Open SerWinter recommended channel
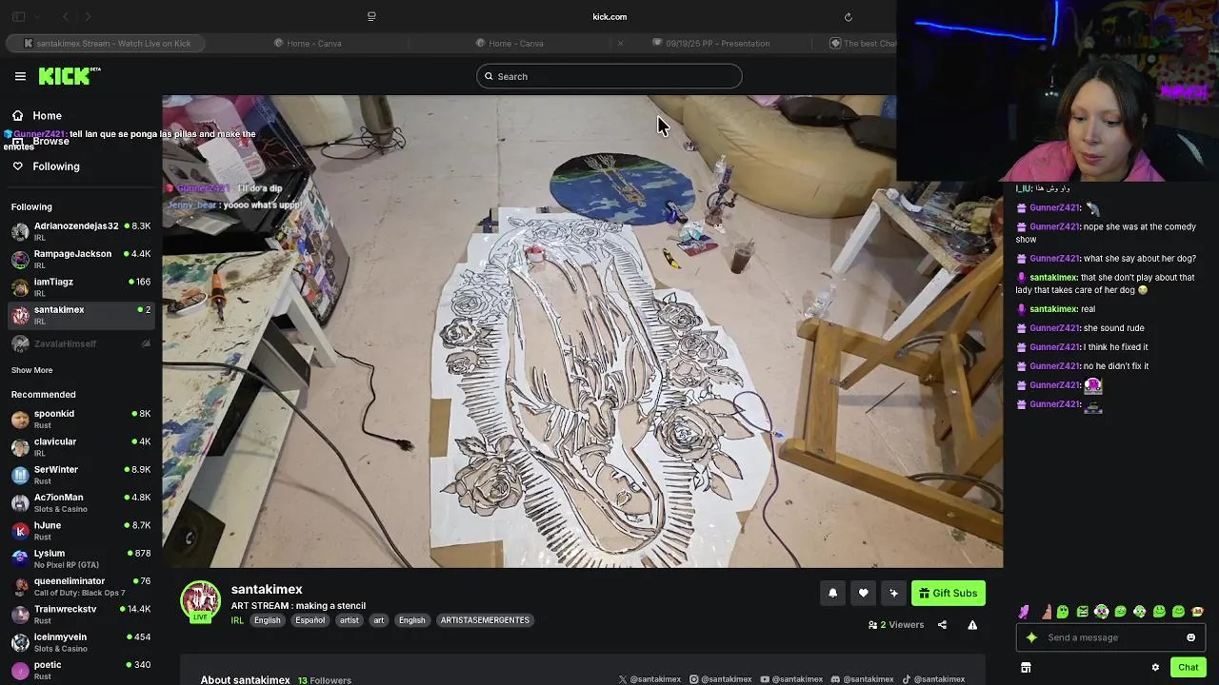The image size is (1219, 685). click(x=81, y=474)
